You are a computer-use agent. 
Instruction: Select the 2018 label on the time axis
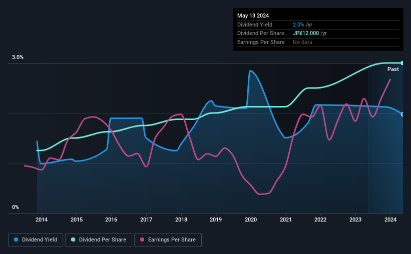(181, 219)
